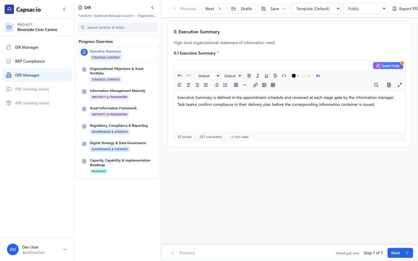418x261 pixels.
Task: Insert a blockquote
Action: (x=236, y=85)
